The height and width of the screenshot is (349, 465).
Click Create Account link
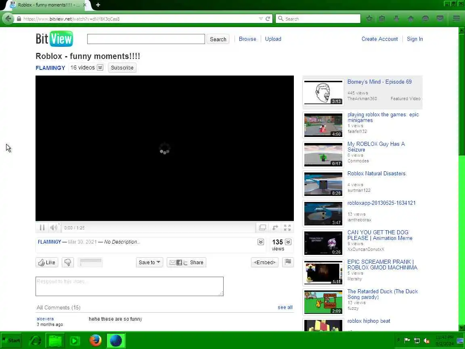pos(379,39)
